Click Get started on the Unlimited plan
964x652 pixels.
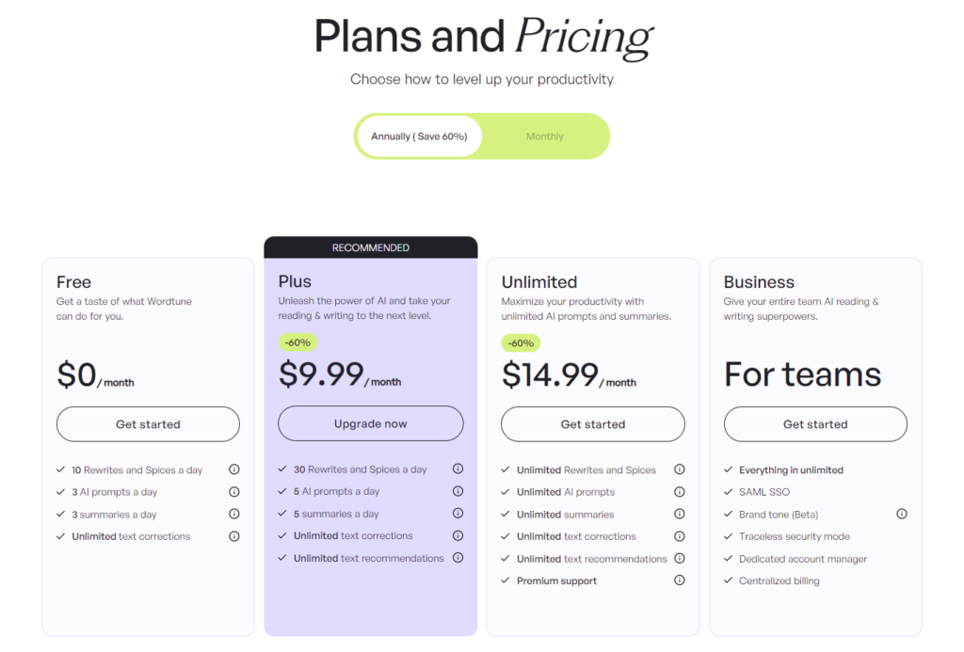pyautogui.click(x=593, y=424)
